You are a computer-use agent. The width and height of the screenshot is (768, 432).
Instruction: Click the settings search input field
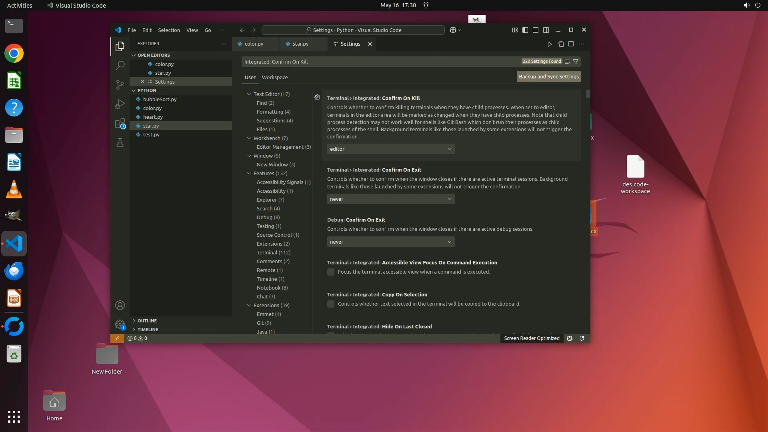tap(380, 62)
